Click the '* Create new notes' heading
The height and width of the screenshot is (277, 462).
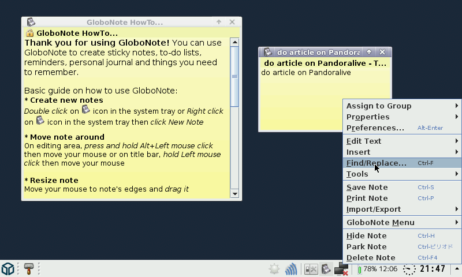[64, 100]
